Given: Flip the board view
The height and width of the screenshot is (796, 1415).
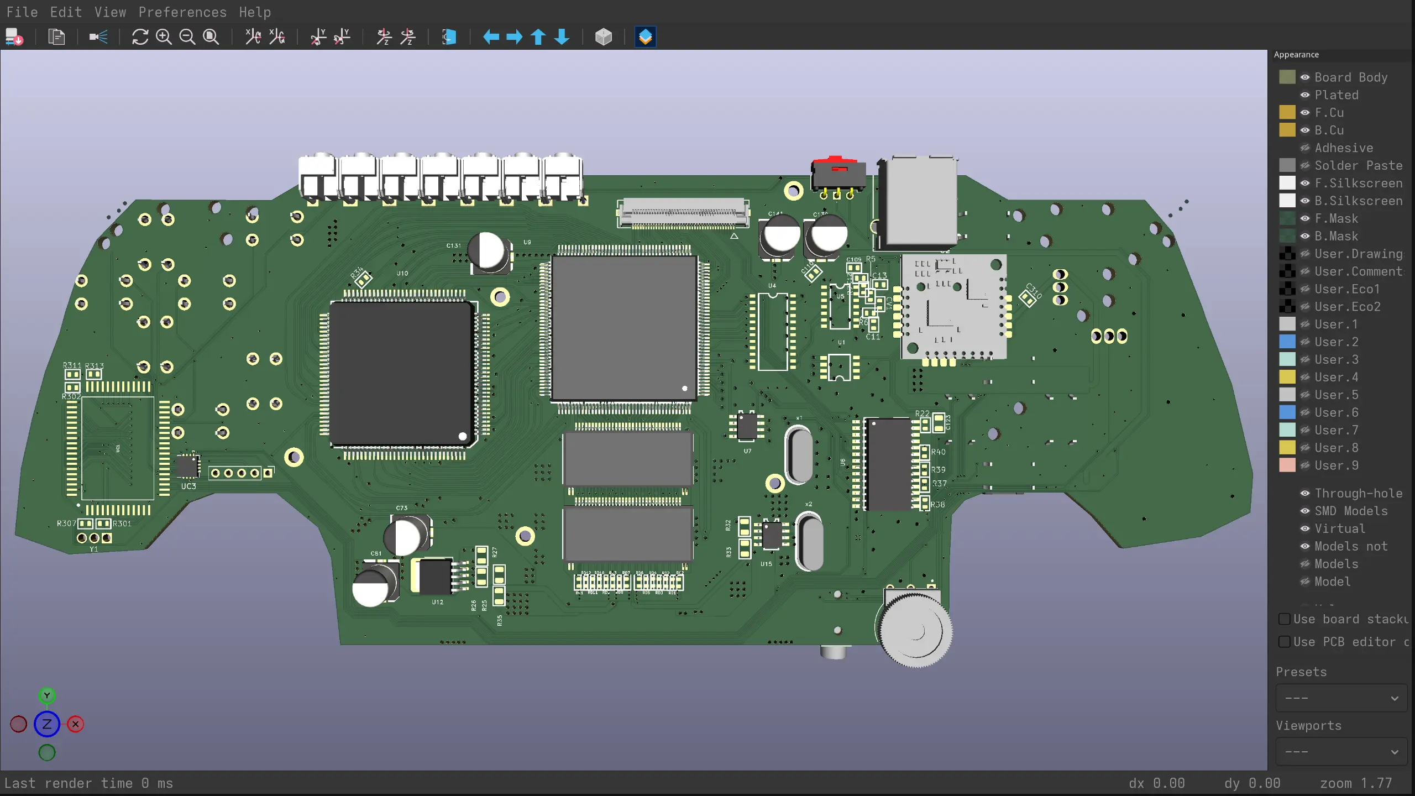Looking at the screenshot, I should click(449, 37).
